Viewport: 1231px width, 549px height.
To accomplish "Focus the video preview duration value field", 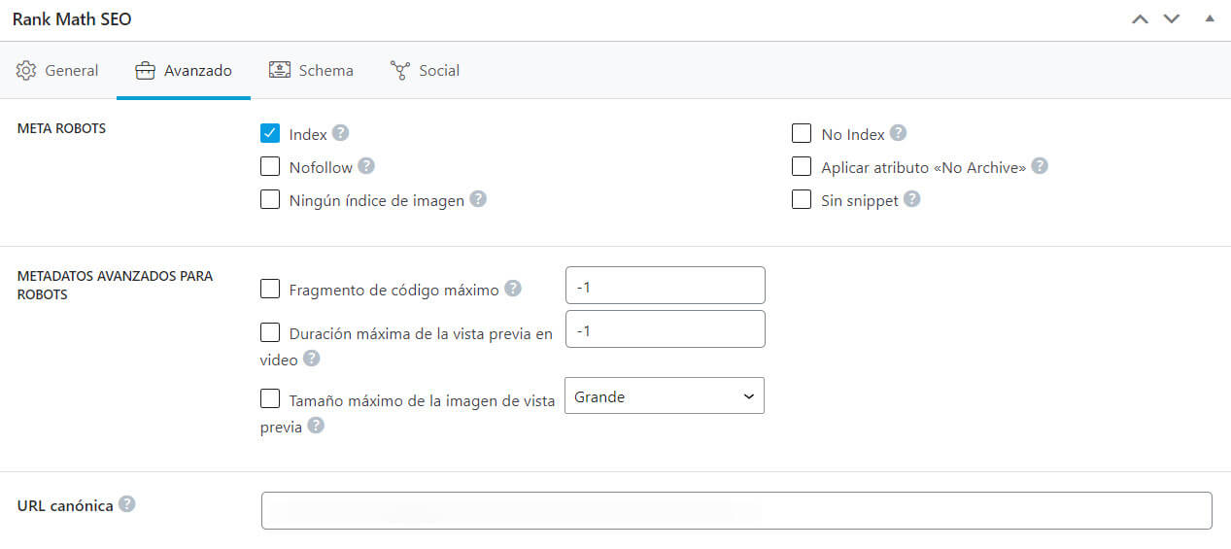I will (666, 329).
